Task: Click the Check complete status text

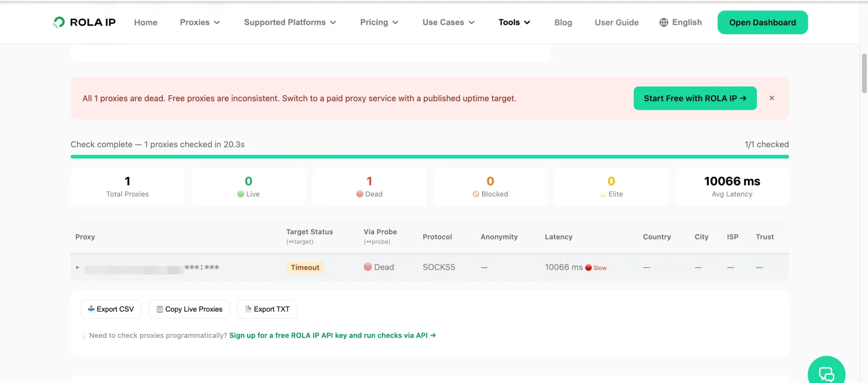Action: click(158, 145)
